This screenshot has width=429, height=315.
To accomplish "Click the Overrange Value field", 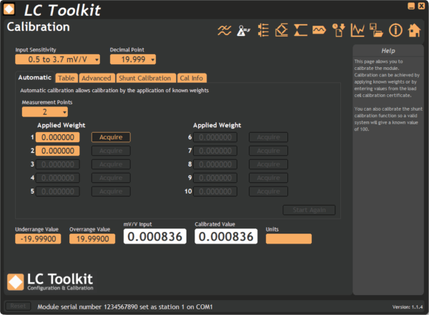I will pyautogui.click(x=92, y=239).
